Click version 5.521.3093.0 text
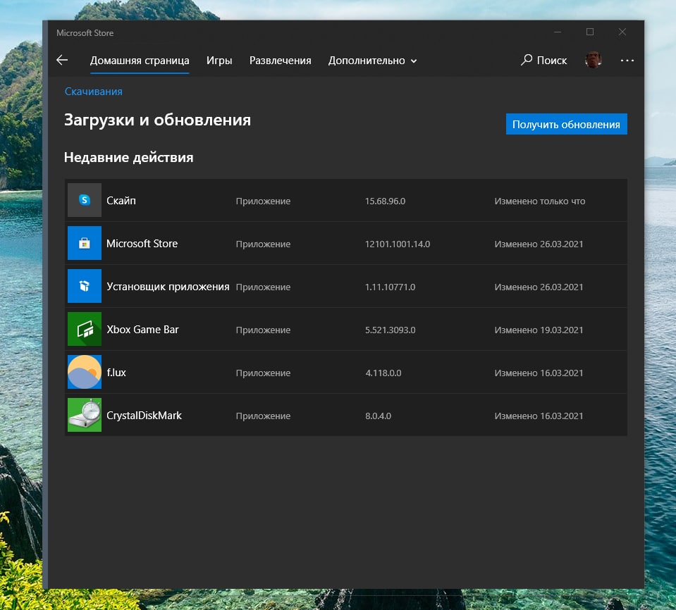Image resolution: width=676 pixels, height=610 pixels. [391, 330]
